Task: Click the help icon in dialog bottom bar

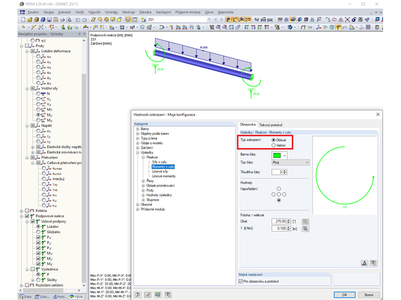Action: [x=138, y=295]
